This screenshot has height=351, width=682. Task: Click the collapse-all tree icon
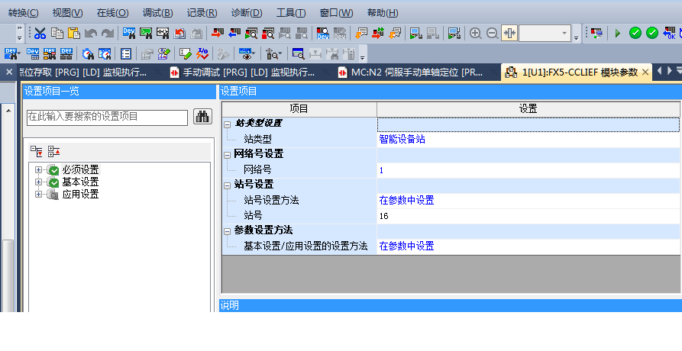point(53,152)
